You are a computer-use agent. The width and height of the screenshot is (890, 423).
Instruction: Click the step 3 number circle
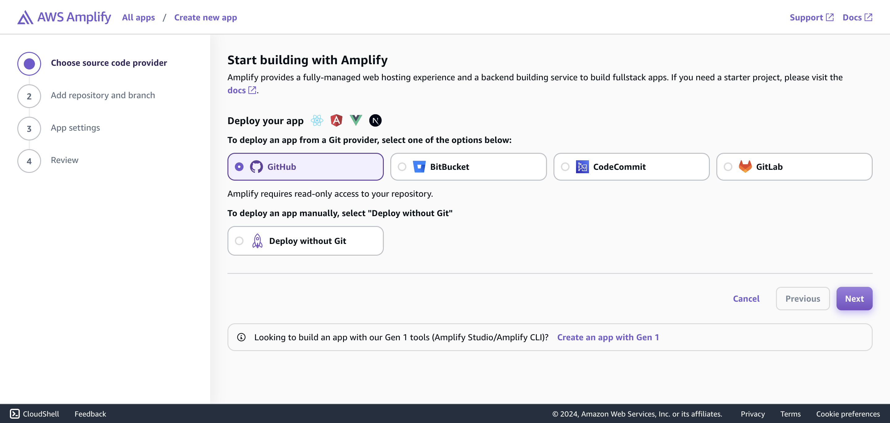(29, 129)
